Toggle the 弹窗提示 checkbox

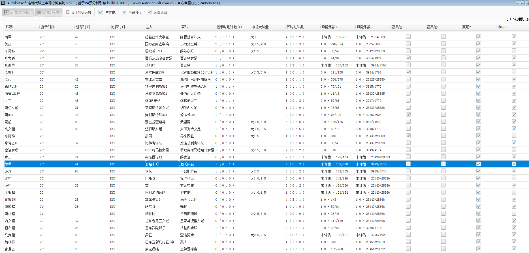pyautogui.click(x=101, y=12)
